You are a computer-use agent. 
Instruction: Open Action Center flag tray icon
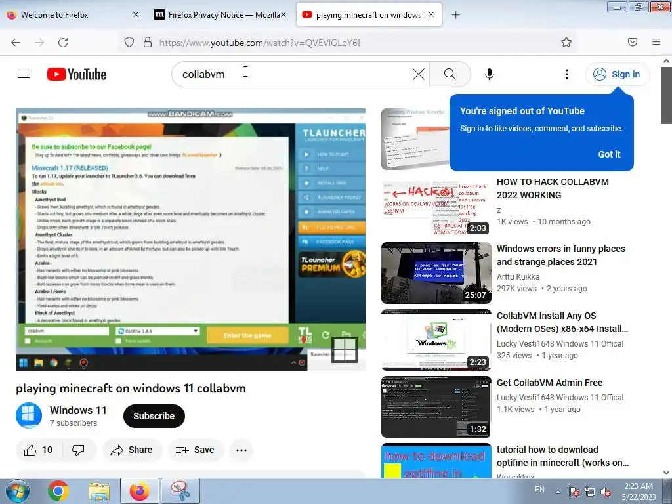coord(574,492)
